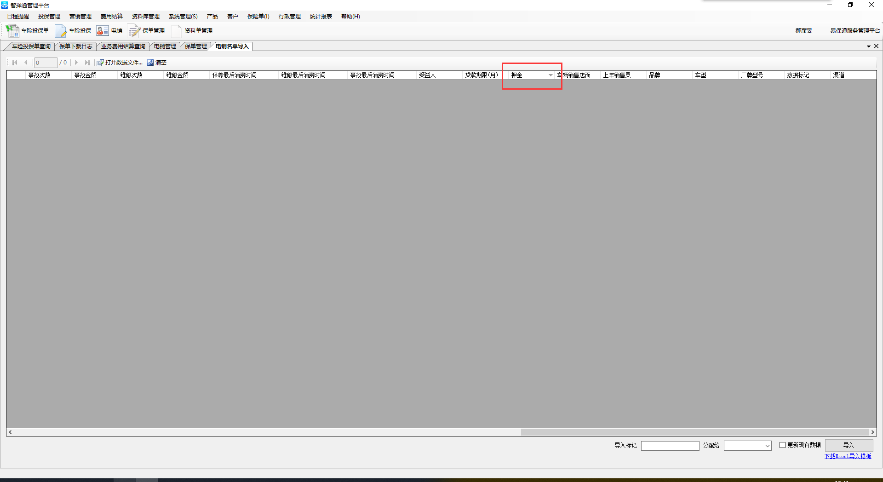Open the 费用结算 menu

[x=112, y=17]
